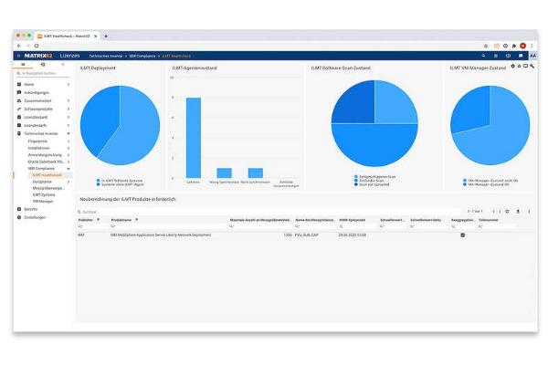Open browser three-dot menu

532,46
